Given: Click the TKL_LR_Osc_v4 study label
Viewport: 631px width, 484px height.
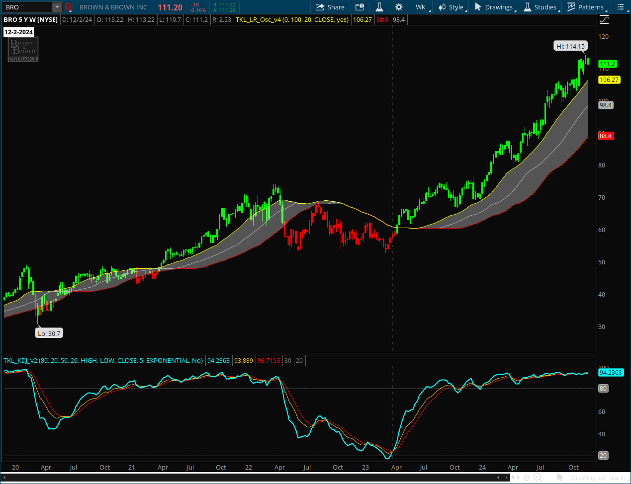Looking at the screenshot, I should click(292, 19).
